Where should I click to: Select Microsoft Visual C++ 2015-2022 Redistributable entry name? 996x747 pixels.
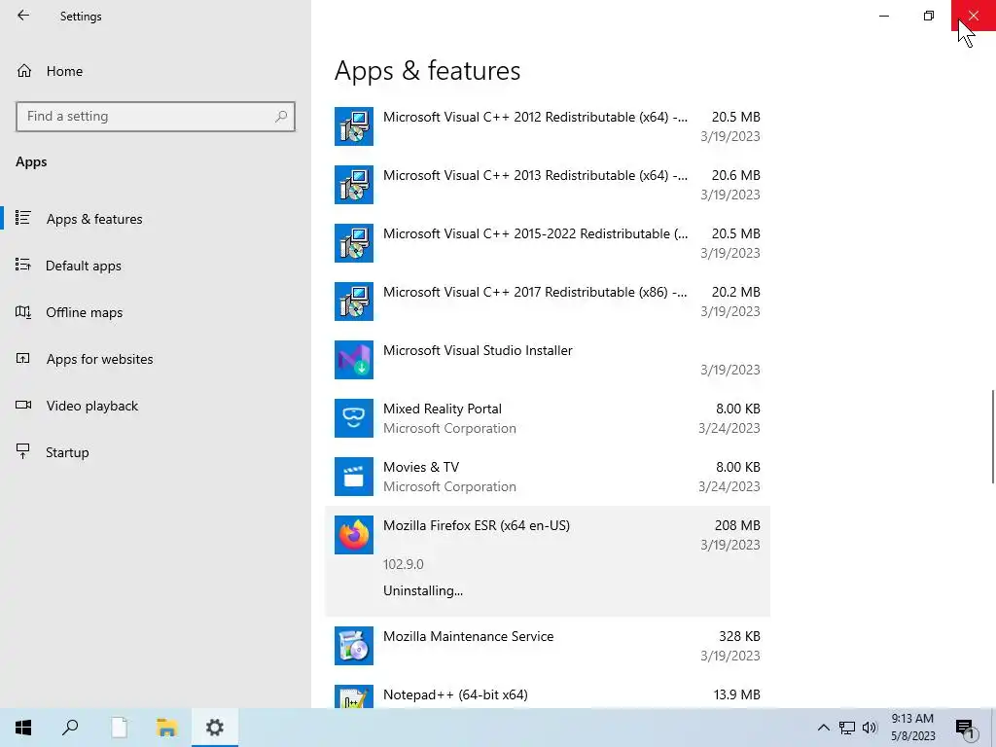[535, 234]
